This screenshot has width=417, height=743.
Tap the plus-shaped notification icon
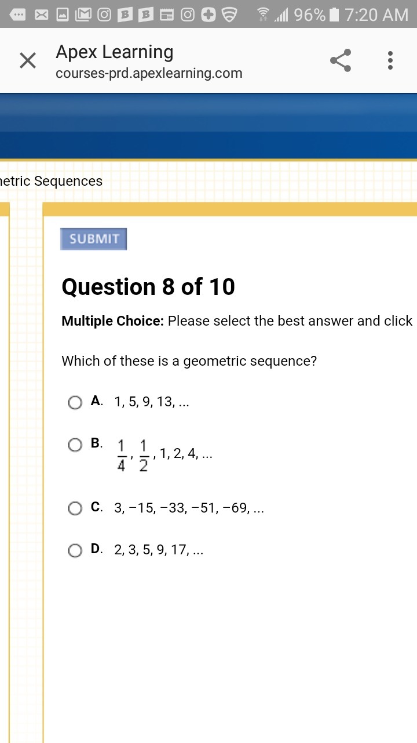pos(209,15)
